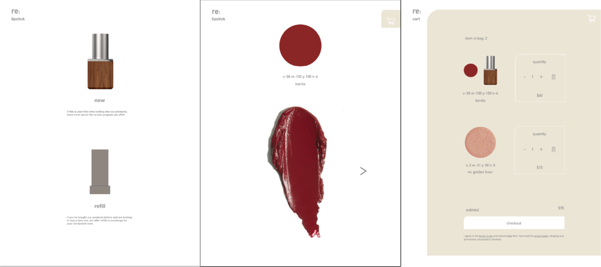This screenshot has width=601, height=267.
Task: Choose the gray refill tube image
Action: coord(100,172)
